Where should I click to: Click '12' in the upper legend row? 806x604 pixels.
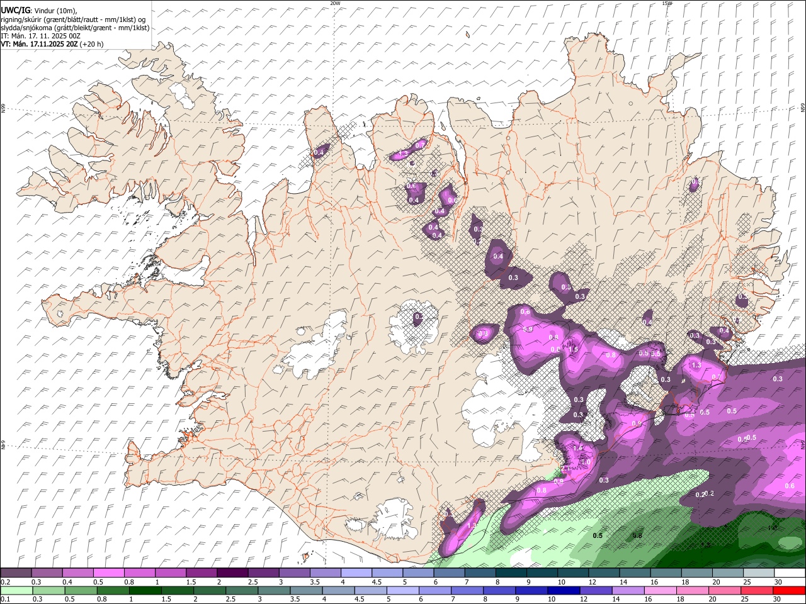pos(592,582)
